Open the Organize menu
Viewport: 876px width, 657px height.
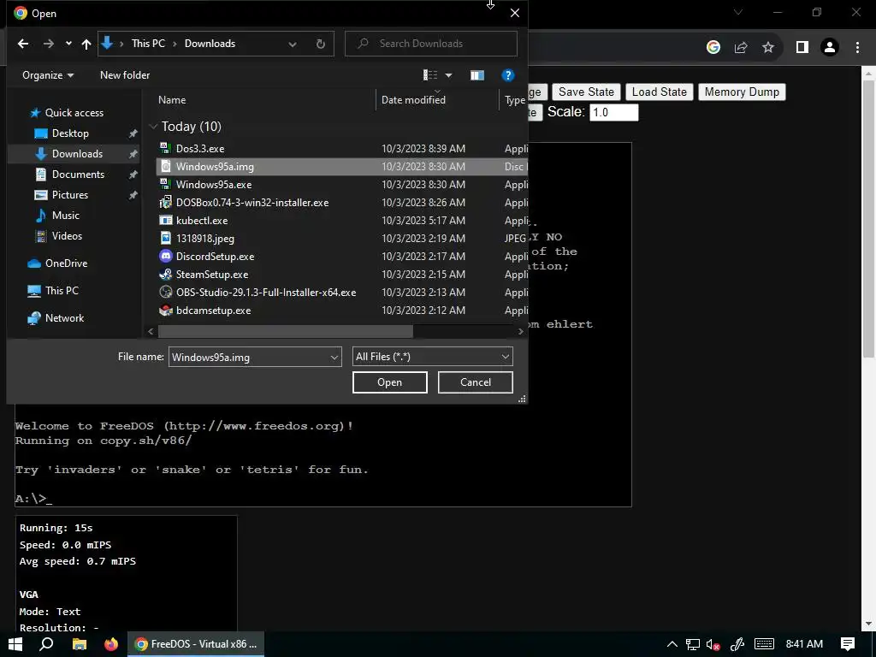coord(48,75)
